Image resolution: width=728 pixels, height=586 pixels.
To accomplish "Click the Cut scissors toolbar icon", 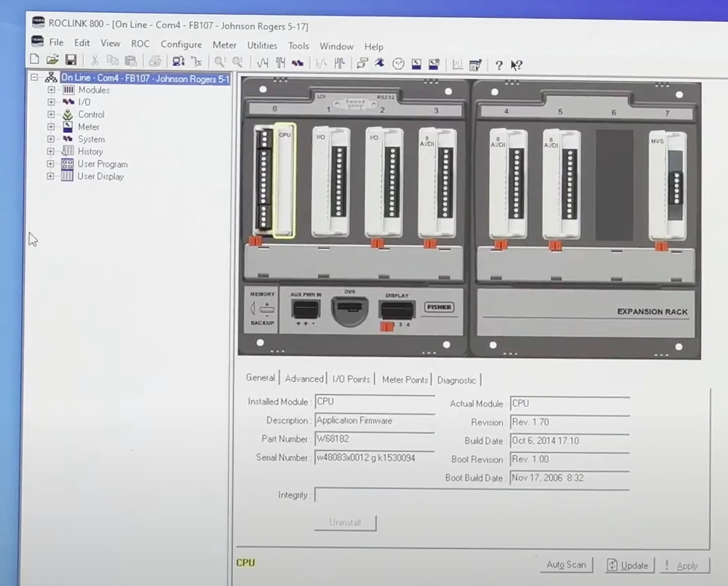I will 94,60.
